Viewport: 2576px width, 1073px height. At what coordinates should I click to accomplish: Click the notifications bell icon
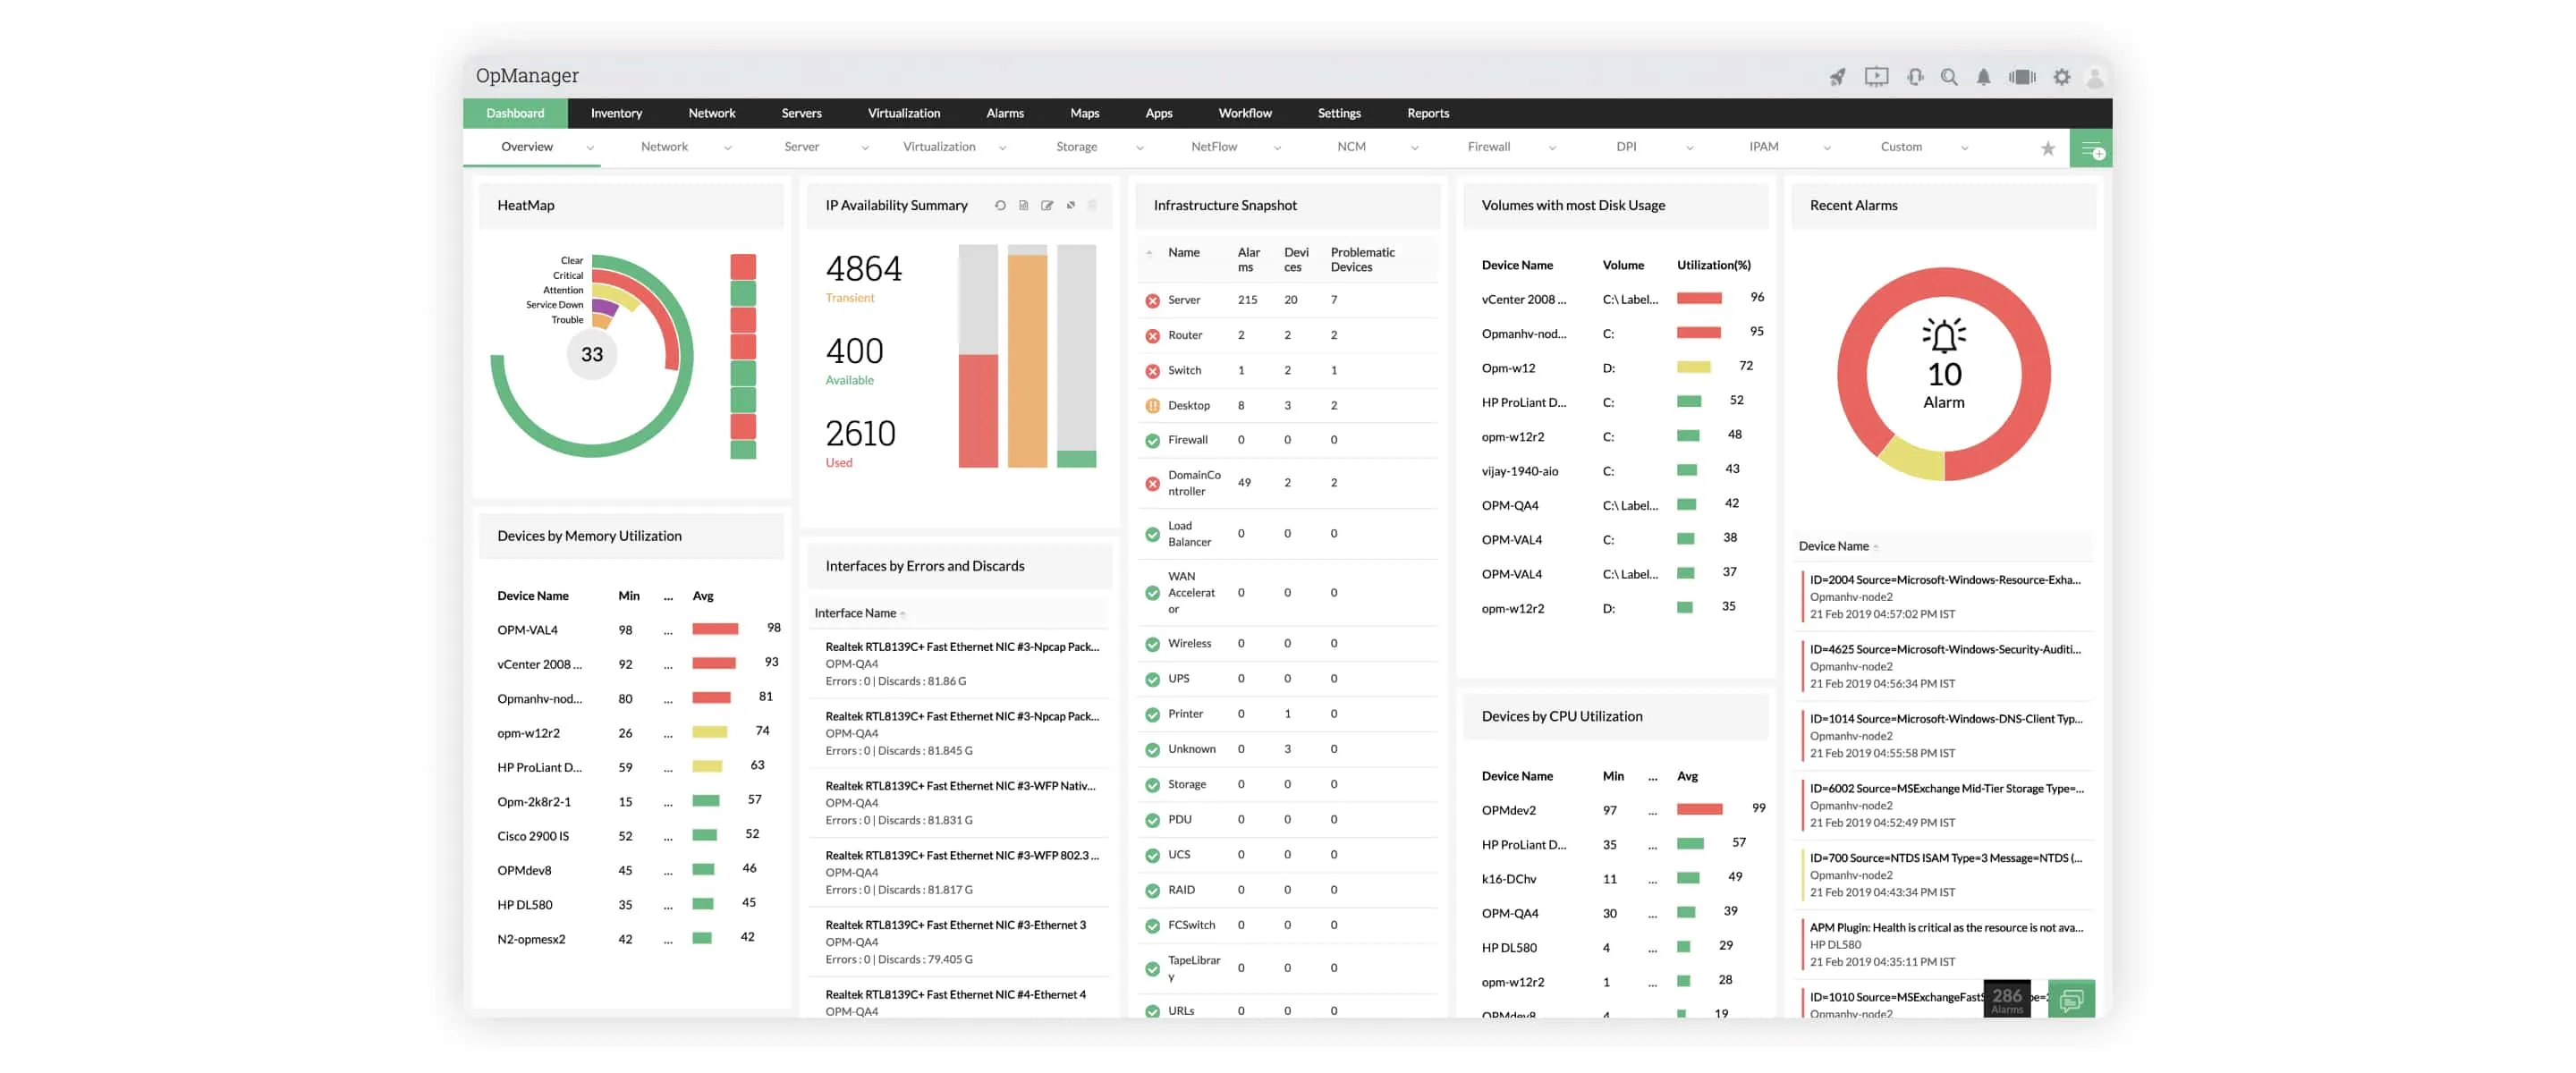(1983, 76)
